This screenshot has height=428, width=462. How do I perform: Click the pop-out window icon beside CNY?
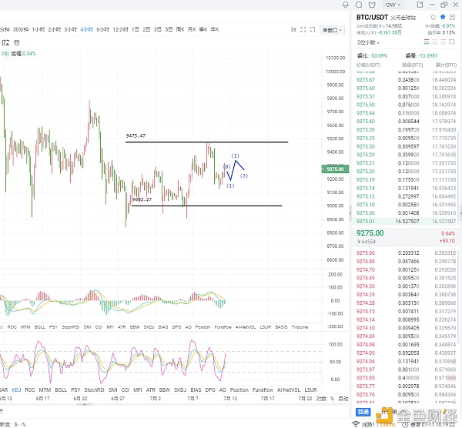click(x=420, y=5)
